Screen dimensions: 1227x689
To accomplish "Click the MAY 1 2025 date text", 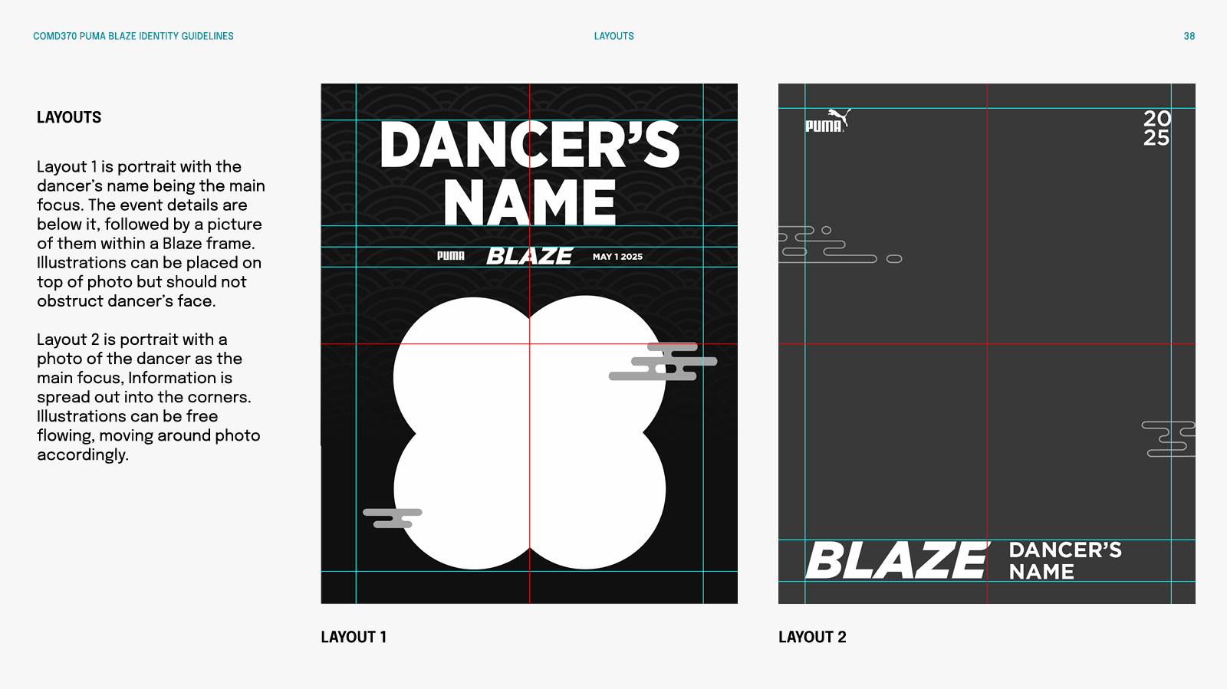I will click(617, 257).
